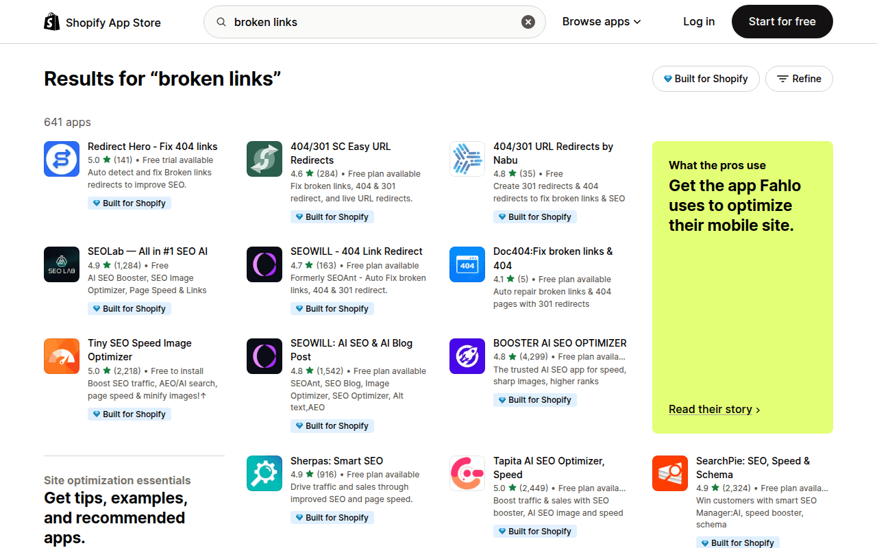Open the SEOWILL - 404 Link Redirect title
The height and width of the screenshot is (548, 877).
point(356,251)
